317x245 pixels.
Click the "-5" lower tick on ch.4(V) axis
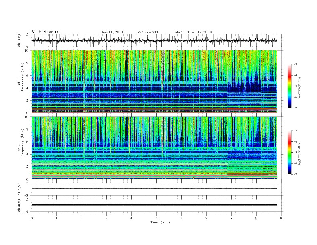27,212
